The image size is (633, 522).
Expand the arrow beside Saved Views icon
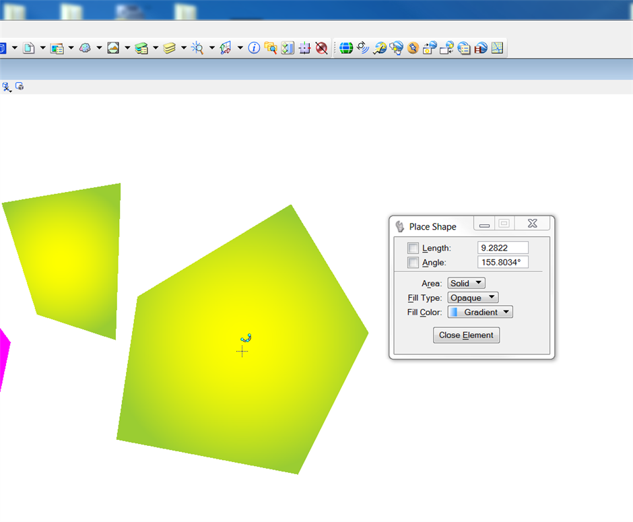pyautogui.click(x=127, y=48)
